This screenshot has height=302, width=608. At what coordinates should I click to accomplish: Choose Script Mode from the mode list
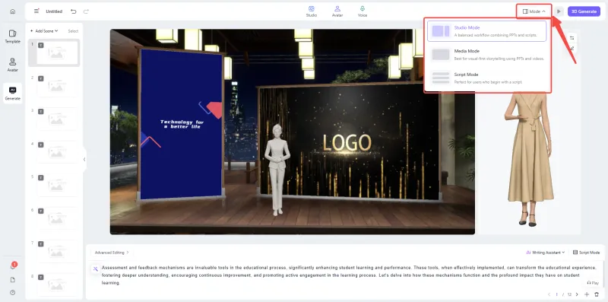(487, 78)
